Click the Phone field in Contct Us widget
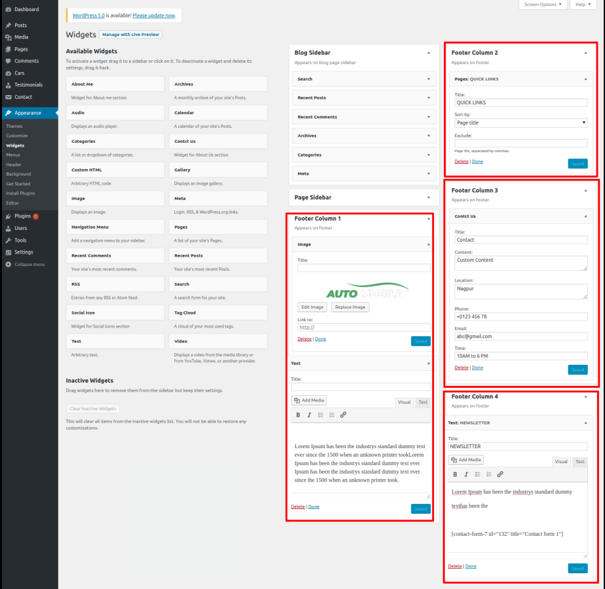605x589 pixels. coord(521,317)
